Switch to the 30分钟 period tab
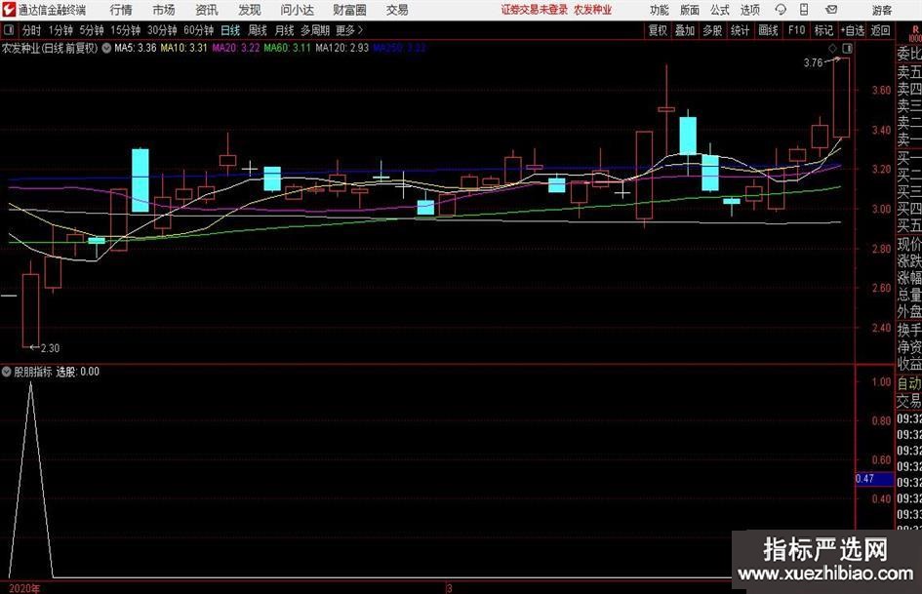This screenshot has width=922, height=594. point(162,30)
